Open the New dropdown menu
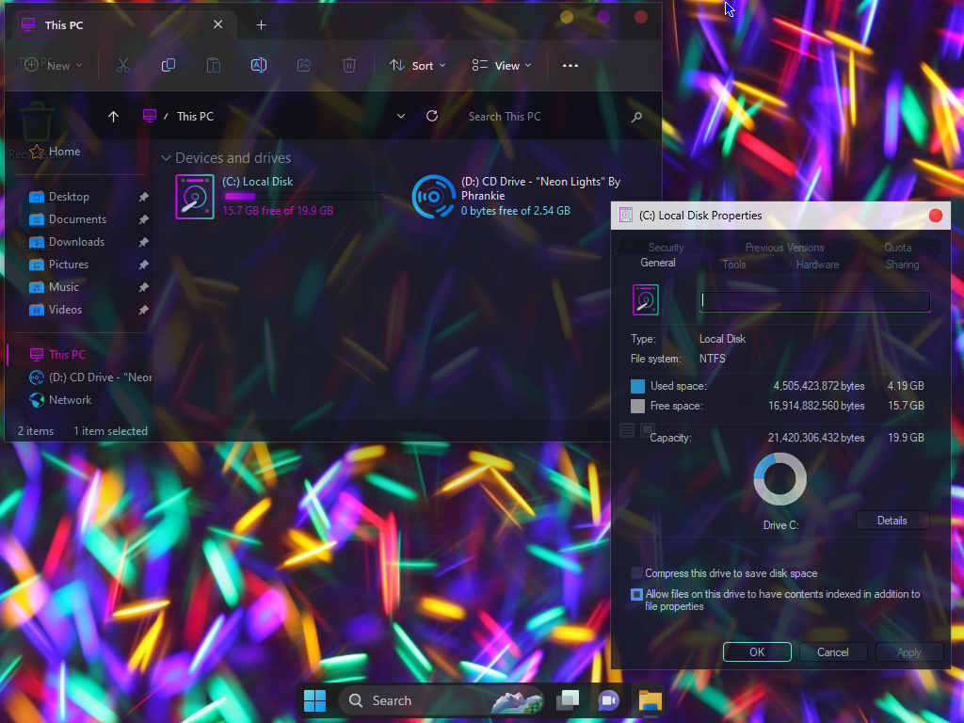This screenshot has width=964, height=723. point(53,65)
